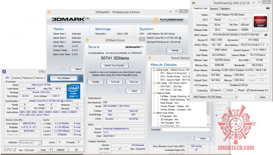Toggle the DirectCompute 5.0 checkbox
This screenshot has width=273, height=155.
(248, 90)
